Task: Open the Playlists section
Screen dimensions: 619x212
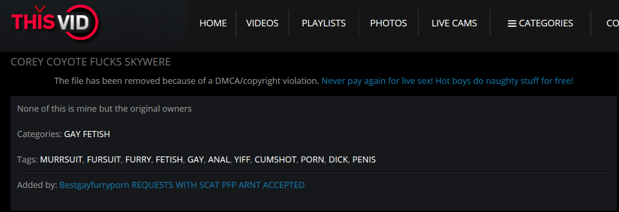Action: 324,23
